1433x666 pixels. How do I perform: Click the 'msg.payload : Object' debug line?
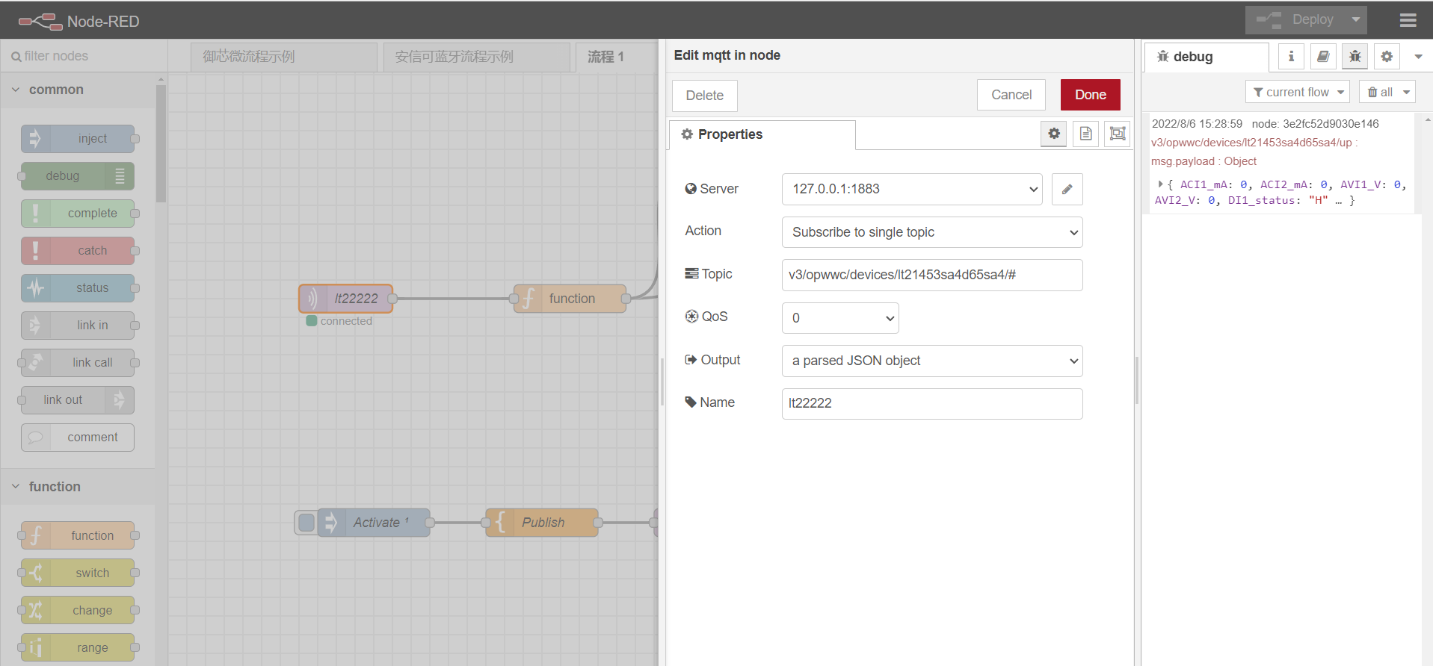click(x=1204, y=161)
